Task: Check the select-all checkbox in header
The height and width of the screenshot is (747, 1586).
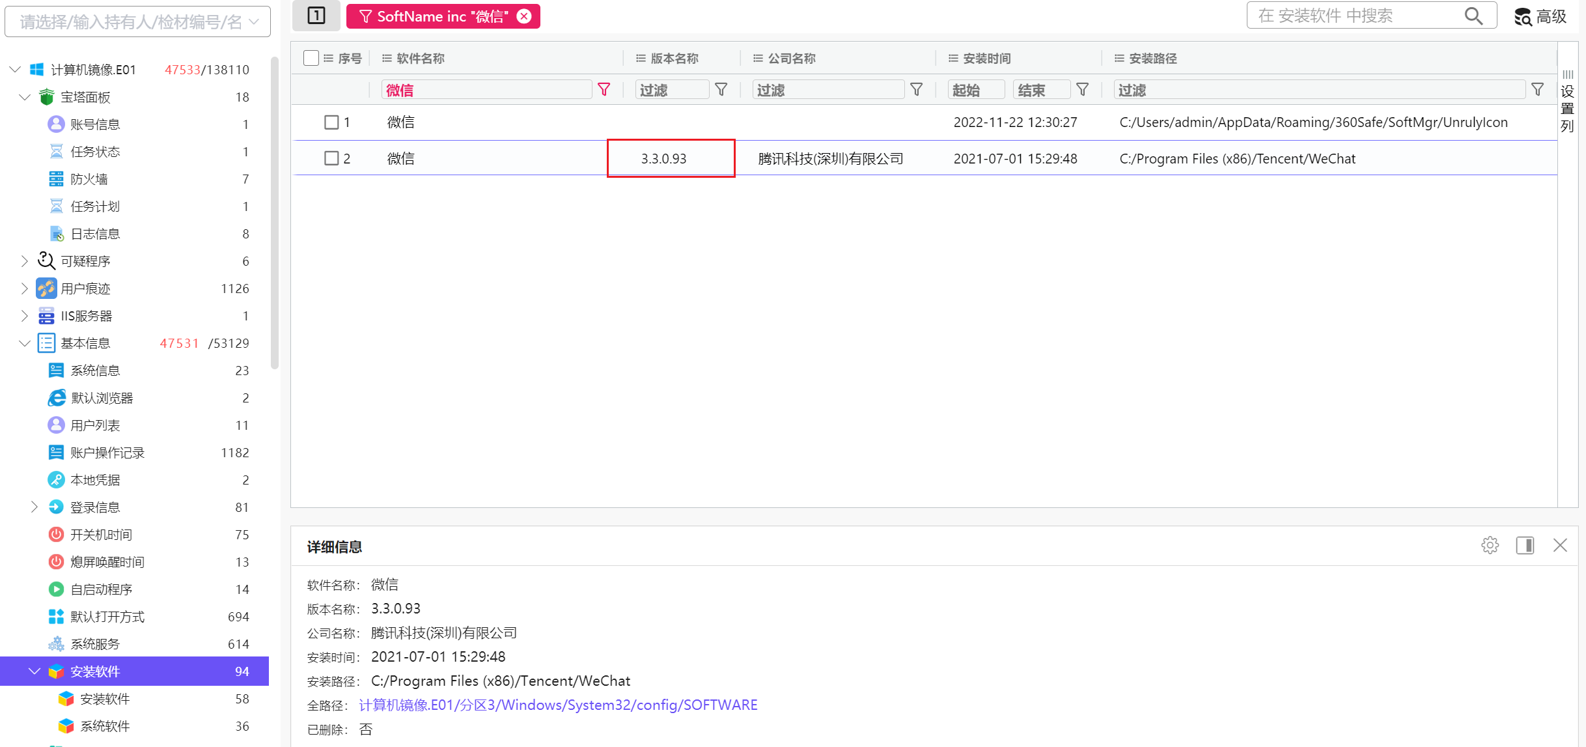Action: (311, 58)
